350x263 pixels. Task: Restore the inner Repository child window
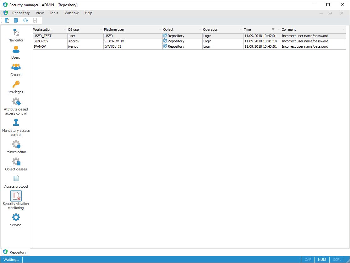[x=330, y=13]
